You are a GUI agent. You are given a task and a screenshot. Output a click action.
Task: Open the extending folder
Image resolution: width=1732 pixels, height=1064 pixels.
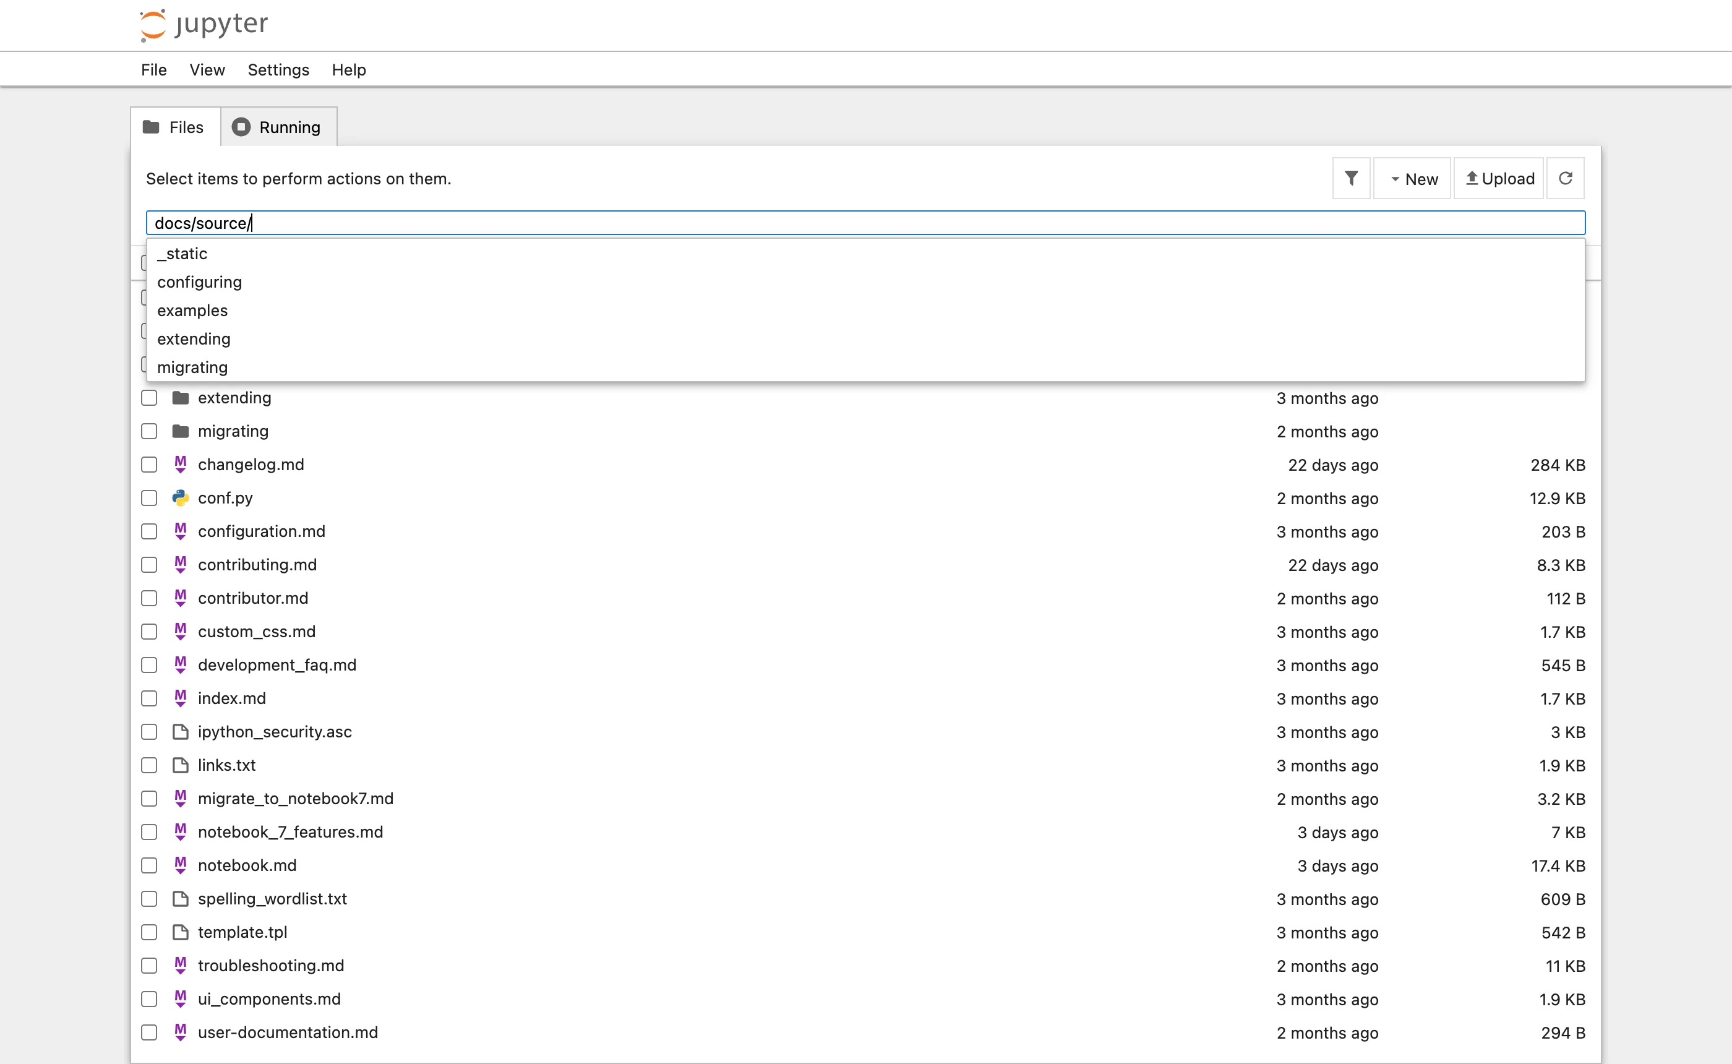[234, 398]
